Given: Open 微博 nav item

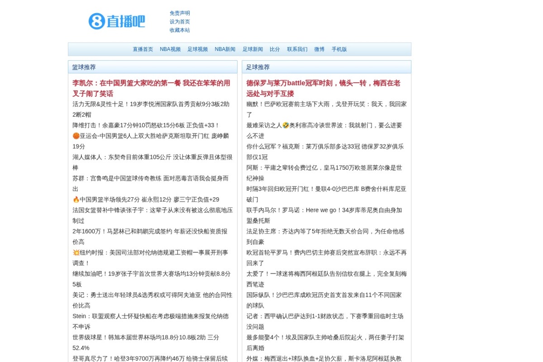Looking at the screenshot, I should (x=319, y=49).
